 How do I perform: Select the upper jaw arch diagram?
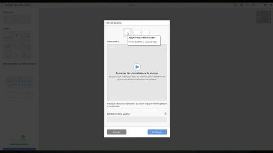coord(19,82)
